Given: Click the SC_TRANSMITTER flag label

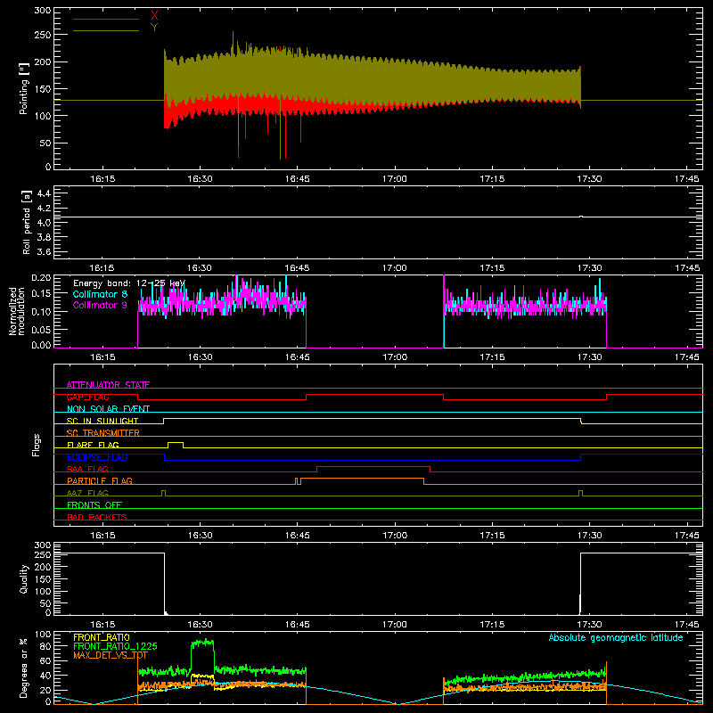Looking at the screenshot, I should (103, 433).
